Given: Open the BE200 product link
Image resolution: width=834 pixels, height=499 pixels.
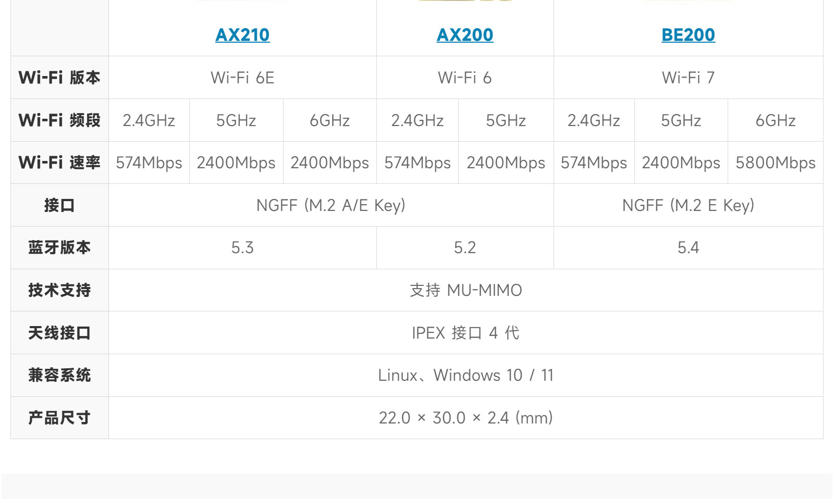Looking at the screenshot, I should [688, 35].
